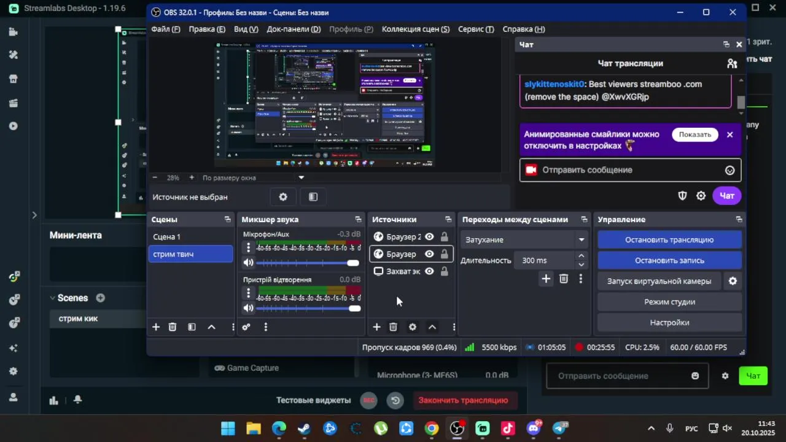
Task: Open Правка menu
Action: click(x=207, y=29)
